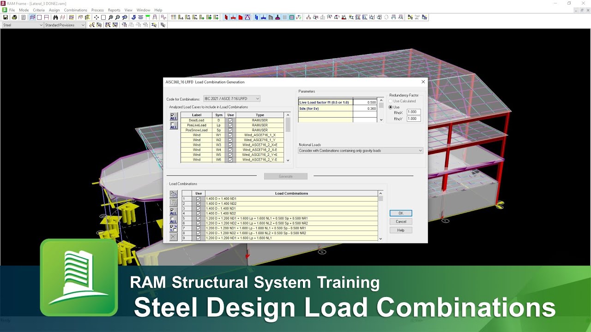Open the Notional Loads dropdown
This screenshot has width=591, height=332.
click(x=361, y=150)
